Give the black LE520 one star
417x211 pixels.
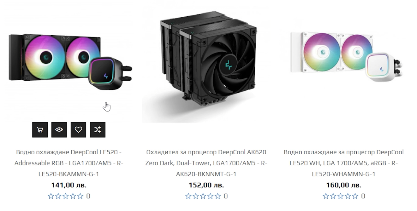51,196
